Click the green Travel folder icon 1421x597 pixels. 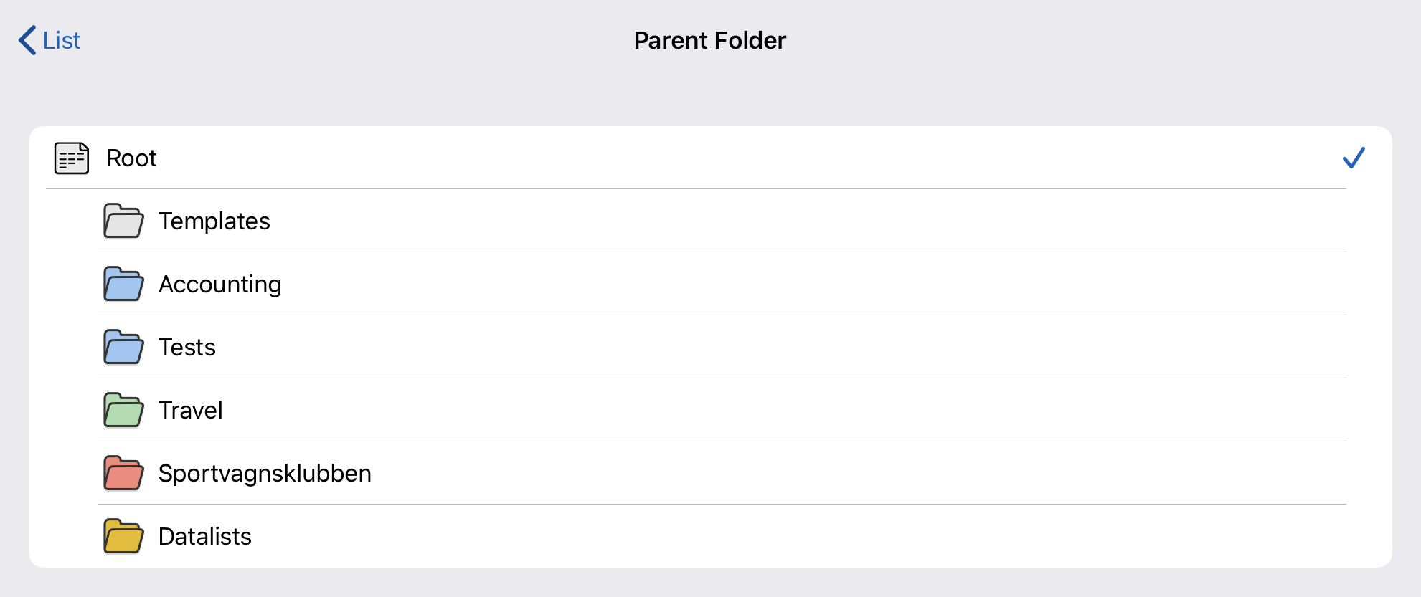(x=123, y=410)
